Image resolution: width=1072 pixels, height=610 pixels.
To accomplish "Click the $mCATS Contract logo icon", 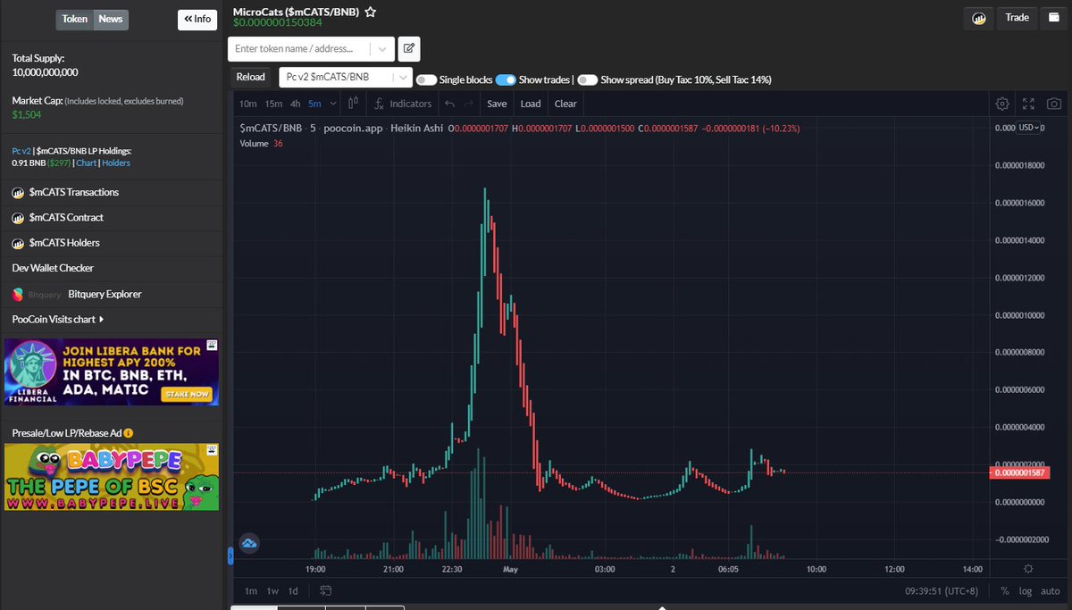I will pyautogui.click(x=18, y=217).
